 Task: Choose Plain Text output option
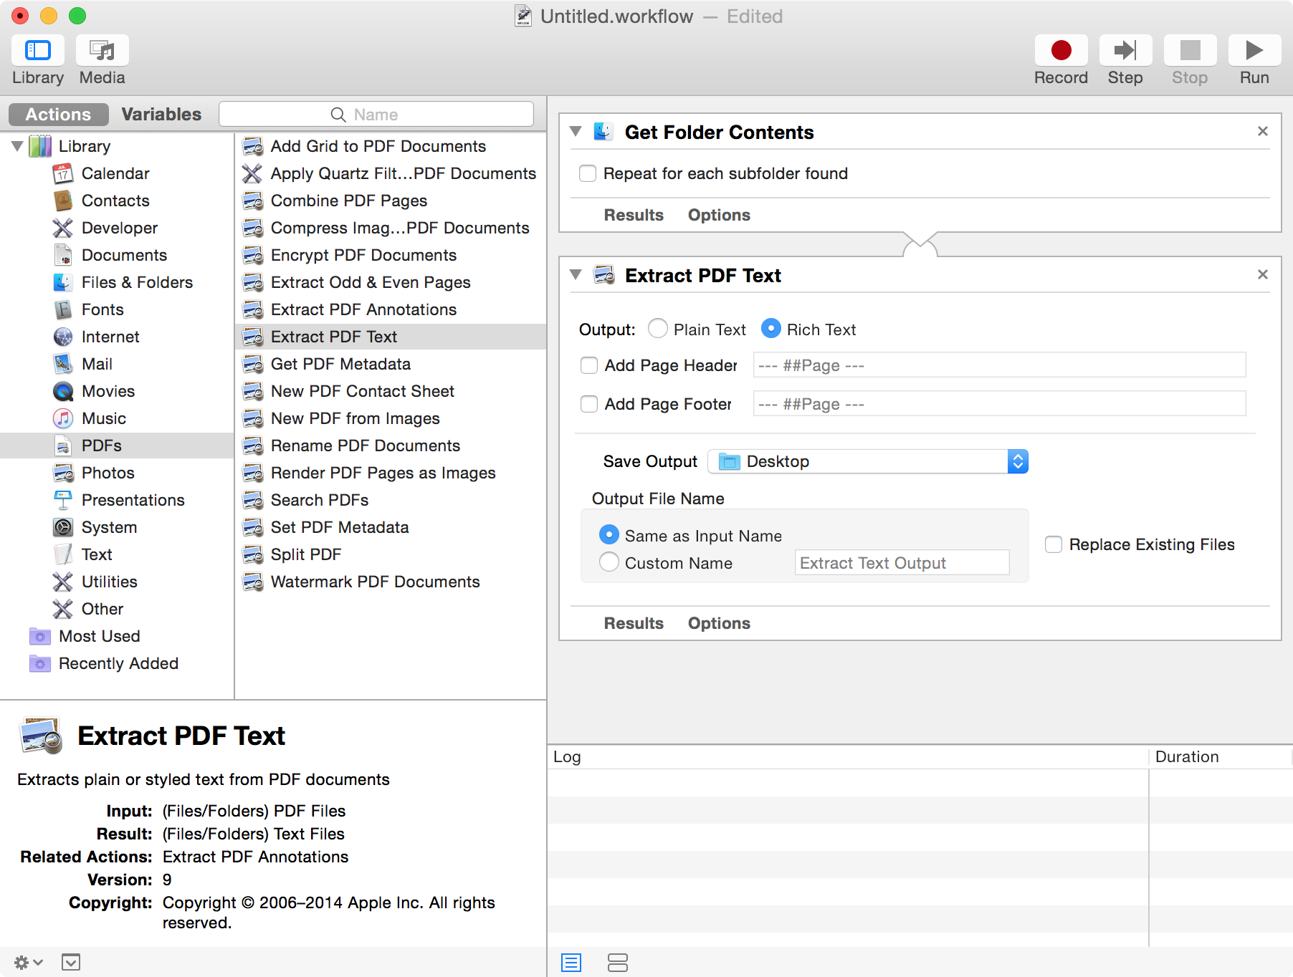(657, 329)
